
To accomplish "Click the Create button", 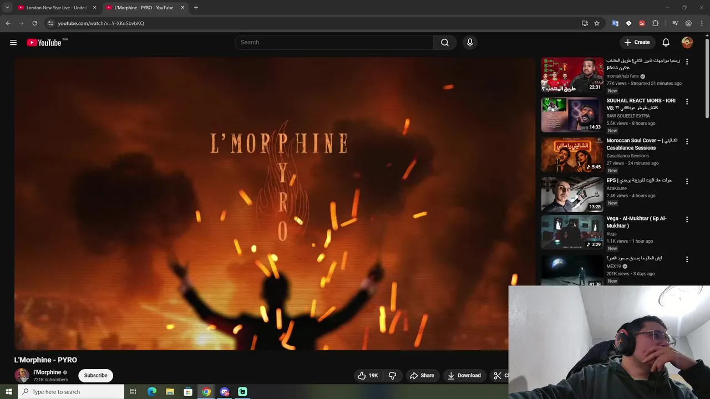I will (637, 43).
